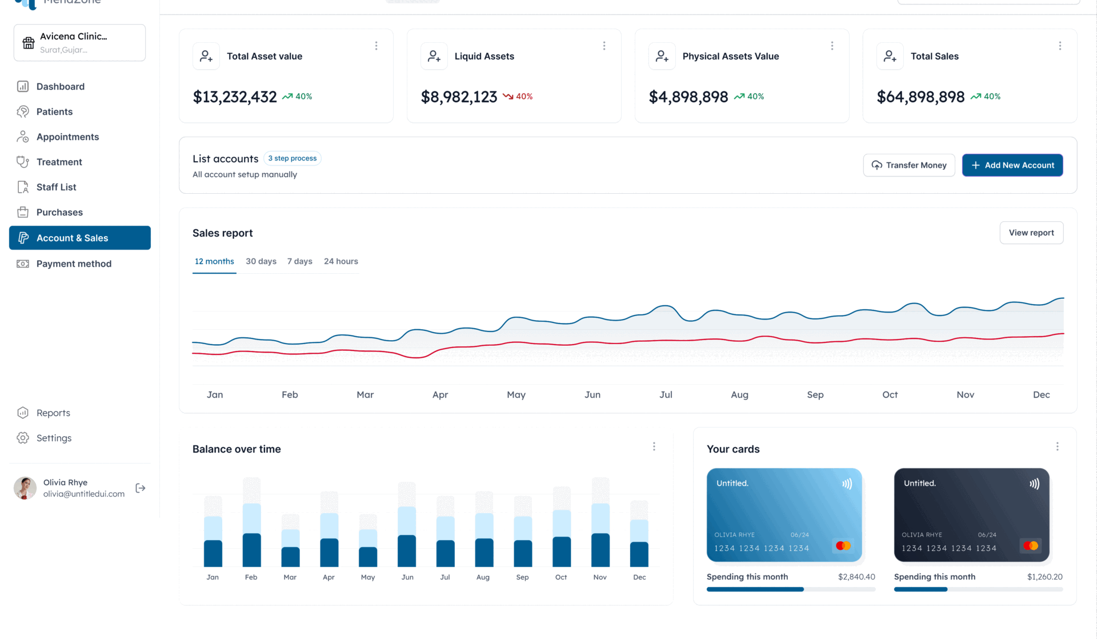Open the Your cards options menu
Image resolution: width=1097 pixels, height=639 pixels.
[1058, 446]
